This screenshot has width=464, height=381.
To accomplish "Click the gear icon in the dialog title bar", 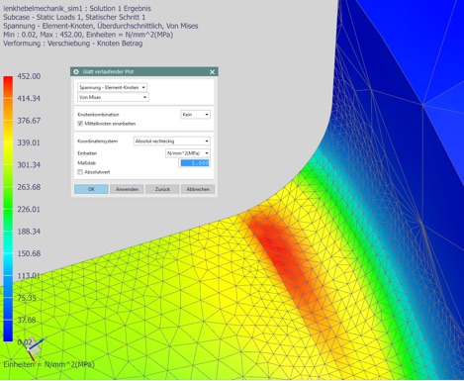I will click(x=76, y=71).
